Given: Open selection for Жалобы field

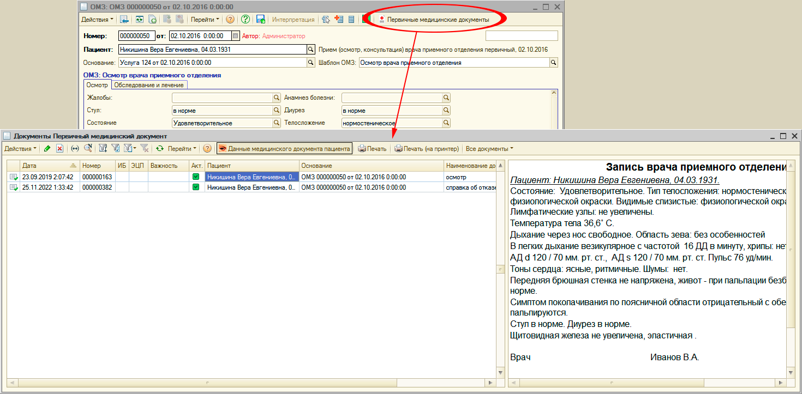Looking at the screenshot, I should coord(276,98).
